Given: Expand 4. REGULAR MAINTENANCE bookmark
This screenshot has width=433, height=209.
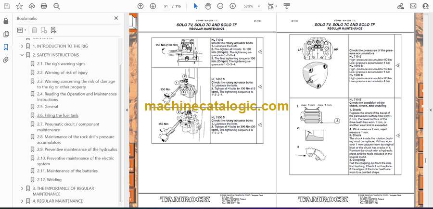Looking at the screenshot, I should point(22,201).
